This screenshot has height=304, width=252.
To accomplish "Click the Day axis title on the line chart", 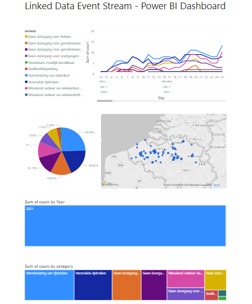I will tap(161, 98).
